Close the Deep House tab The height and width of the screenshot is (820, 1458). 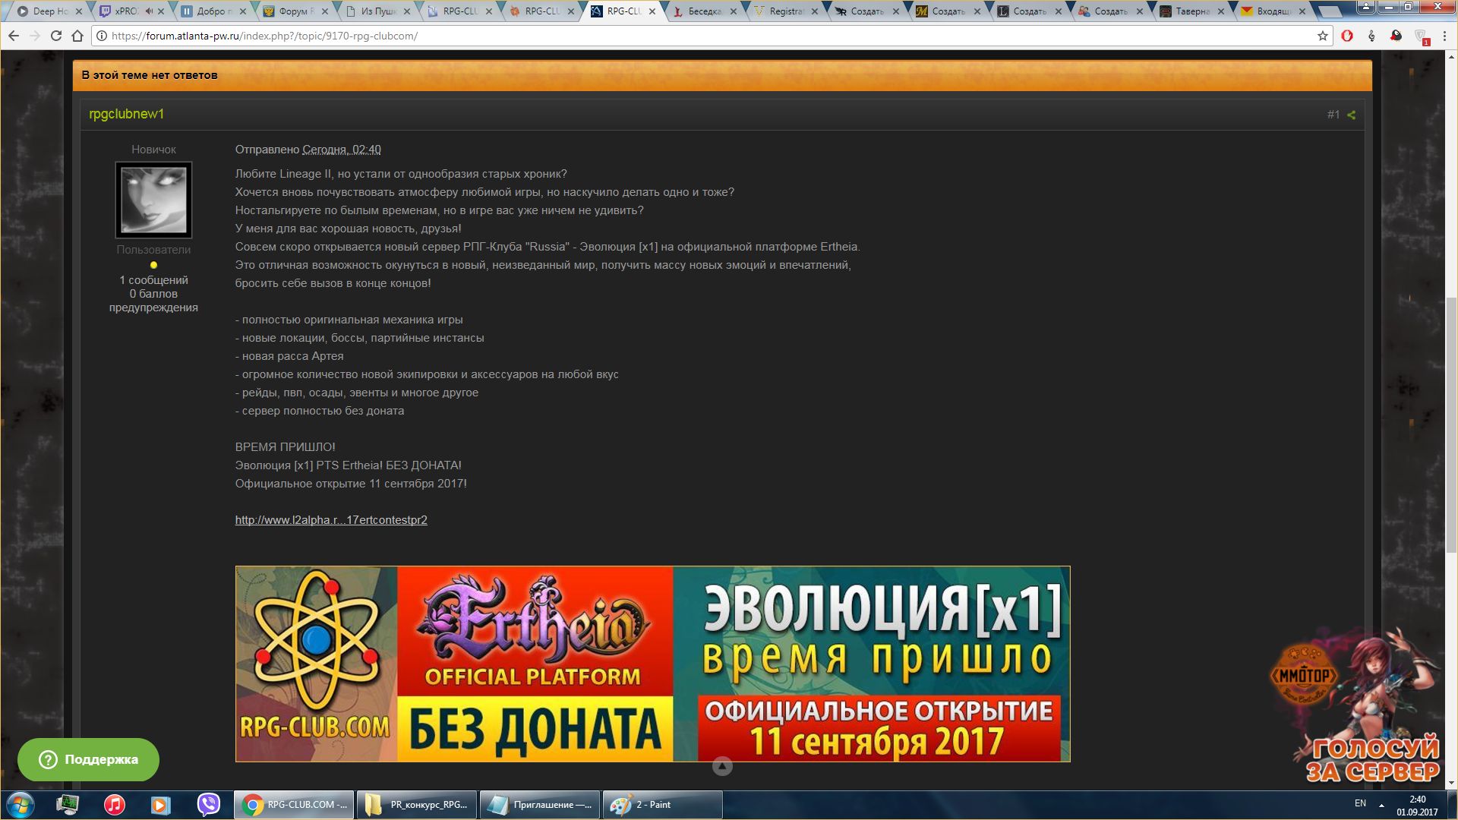(x=78, y=11)
